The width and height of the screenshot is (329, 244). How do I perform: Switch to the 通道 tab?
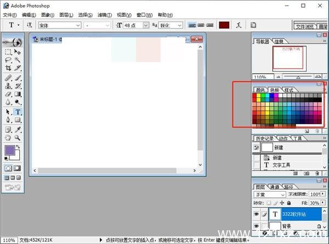274,187
